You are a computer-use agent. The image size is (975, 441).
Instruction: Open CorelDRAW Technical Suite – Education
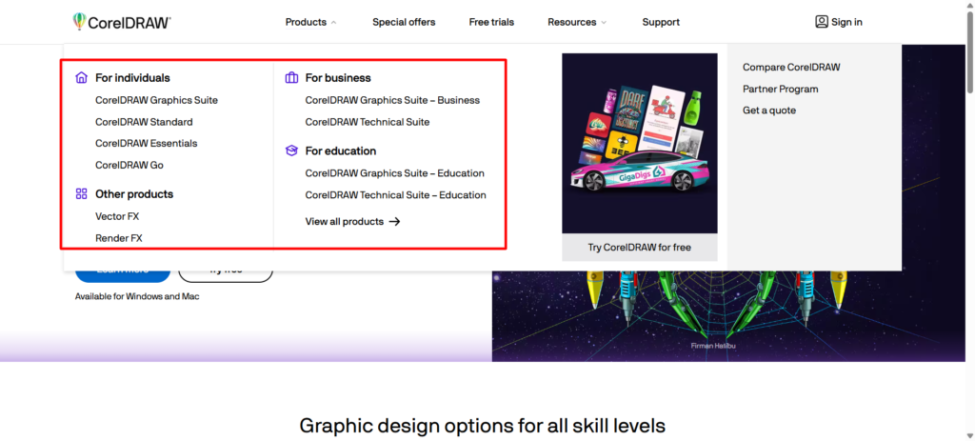395,194
